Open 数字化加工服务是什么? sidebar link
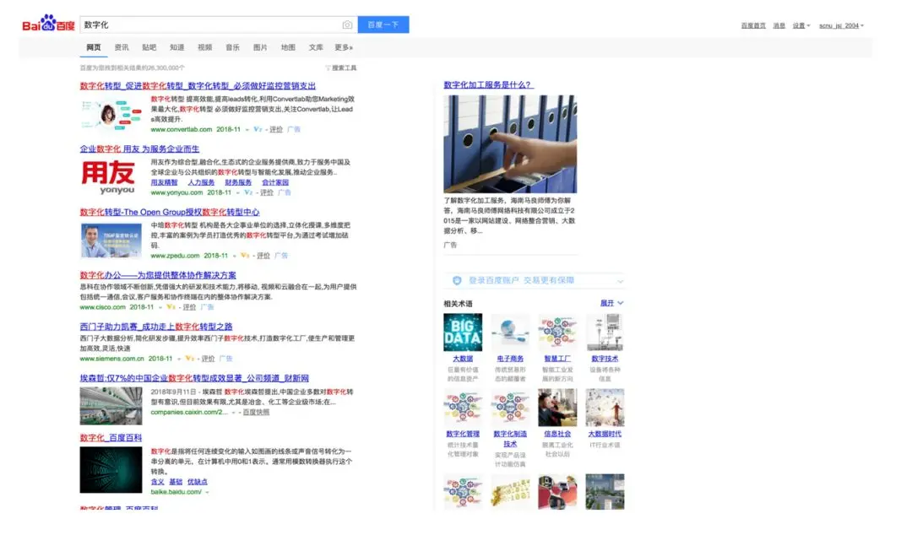Viewport: 912px width, 546px height. [x=488, y=85]
